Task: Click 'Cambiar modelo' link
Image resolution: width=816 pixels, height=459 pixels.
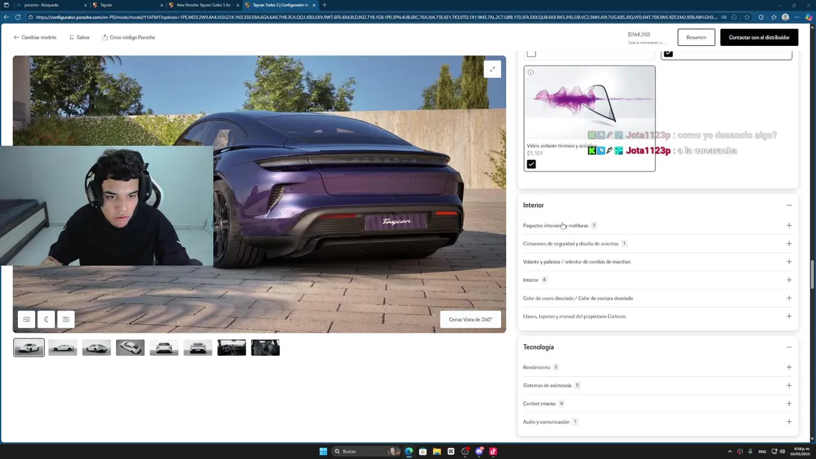Action: 35,38
